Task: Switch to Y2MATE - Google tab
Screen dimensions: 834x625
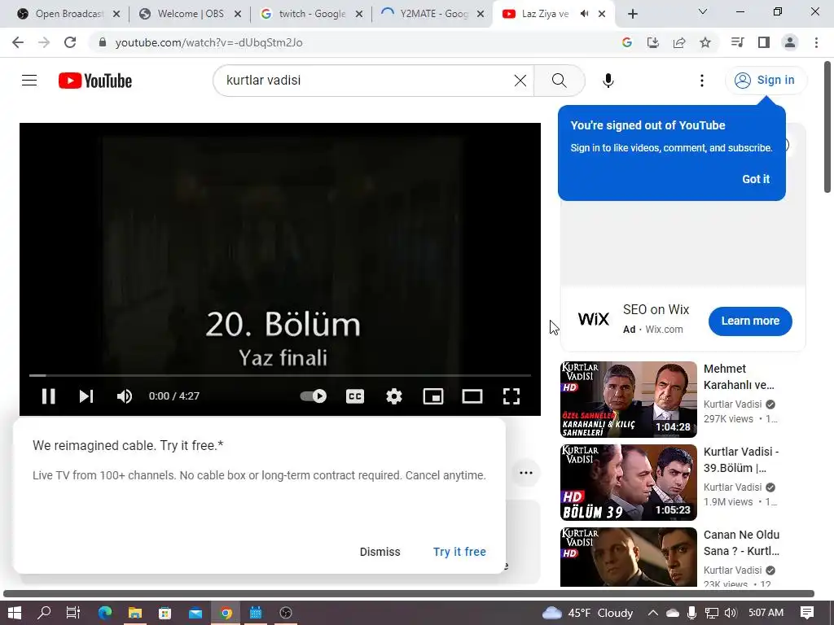Action: 433,14
